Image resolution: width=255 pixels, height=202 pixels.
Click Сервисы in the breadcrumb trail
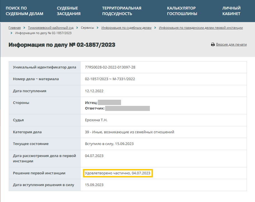coord(87,28)
